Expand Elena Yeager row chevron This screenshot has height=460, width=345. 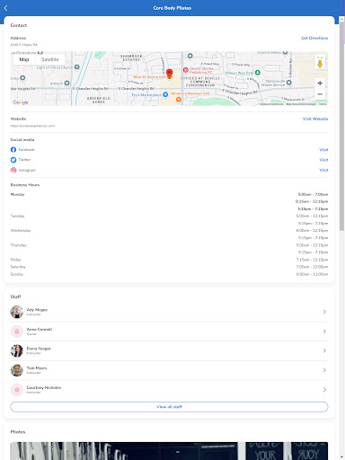click(x=324, y=350)
